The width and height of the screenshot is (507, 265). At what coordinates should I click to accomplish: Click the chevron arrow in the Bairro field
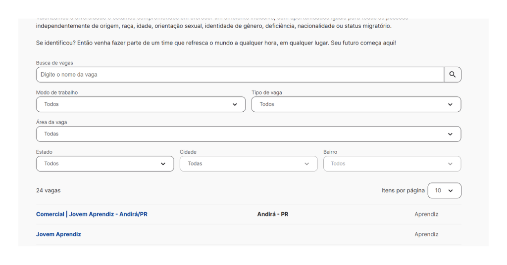pos(450,164)
